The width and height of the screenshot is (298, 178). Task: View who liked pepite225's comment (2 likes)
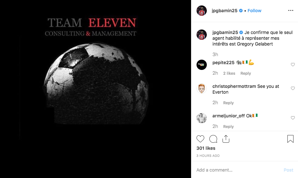point(229,73)
